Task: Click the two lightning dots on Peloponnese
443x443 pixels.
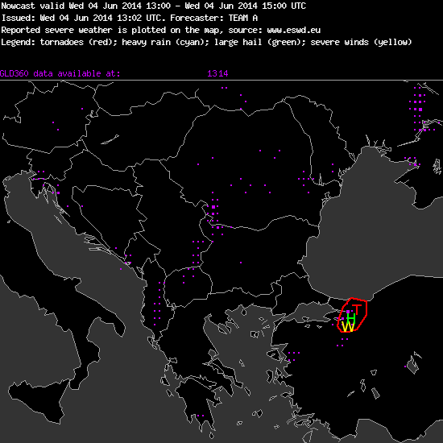Action: click(201, 416)
